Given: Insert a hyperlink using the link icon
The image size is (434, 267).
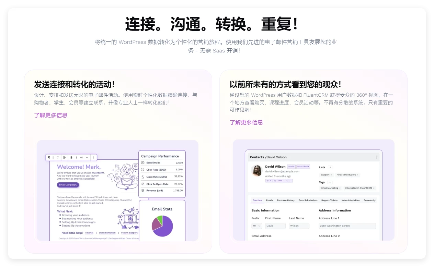Looking at the screenshot, I should tap(82, 157).
